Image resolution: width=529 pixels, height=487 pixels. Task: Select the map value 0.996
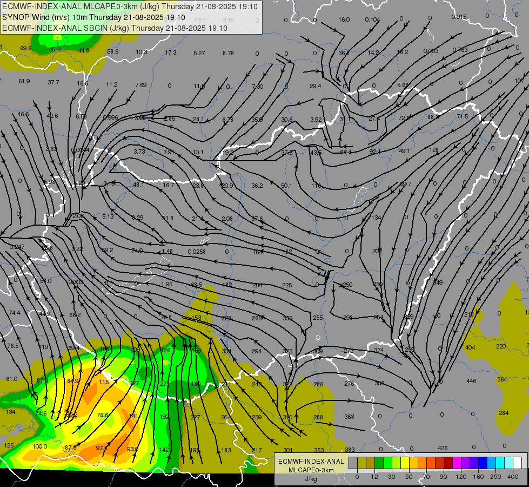[110, 117]
